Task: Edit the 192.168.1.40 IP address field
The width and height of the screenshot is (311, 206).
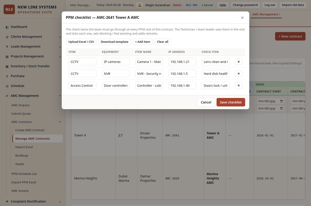Action: pyautogui.click(x=182, y=86)
